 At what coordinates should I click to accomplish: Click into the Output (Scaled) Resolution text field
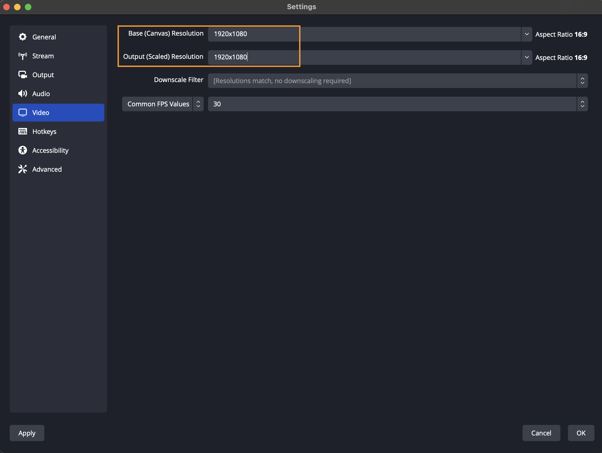[x=365, y=58]
